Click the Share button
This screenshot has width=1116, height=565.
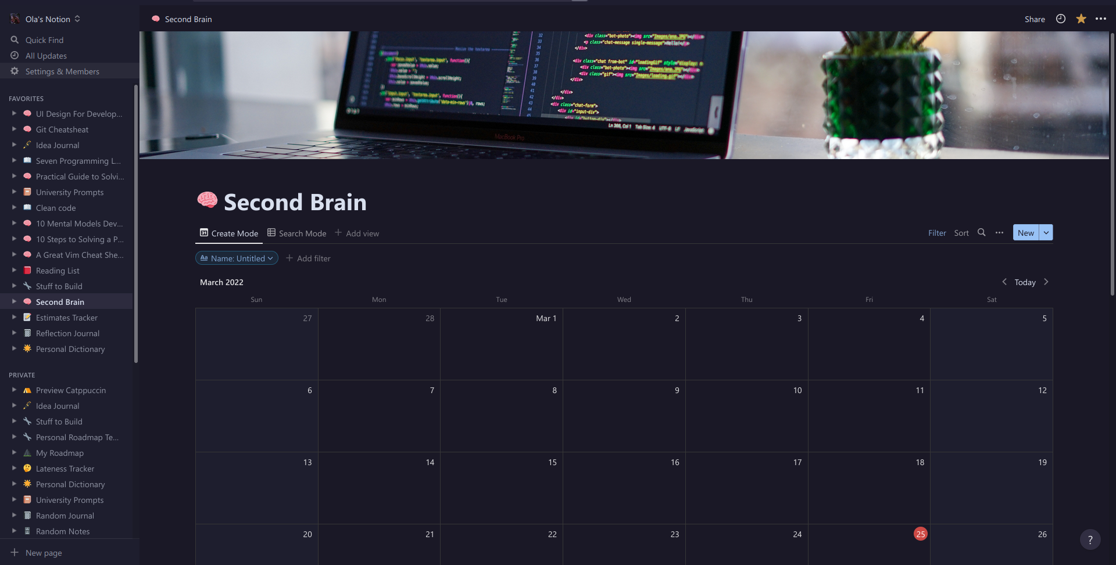point(1035,19)
